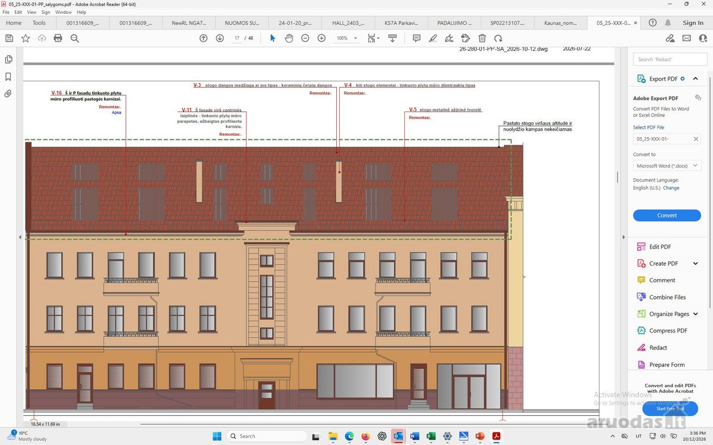
Task: Open the Combine Files tool
Action: 661,297
